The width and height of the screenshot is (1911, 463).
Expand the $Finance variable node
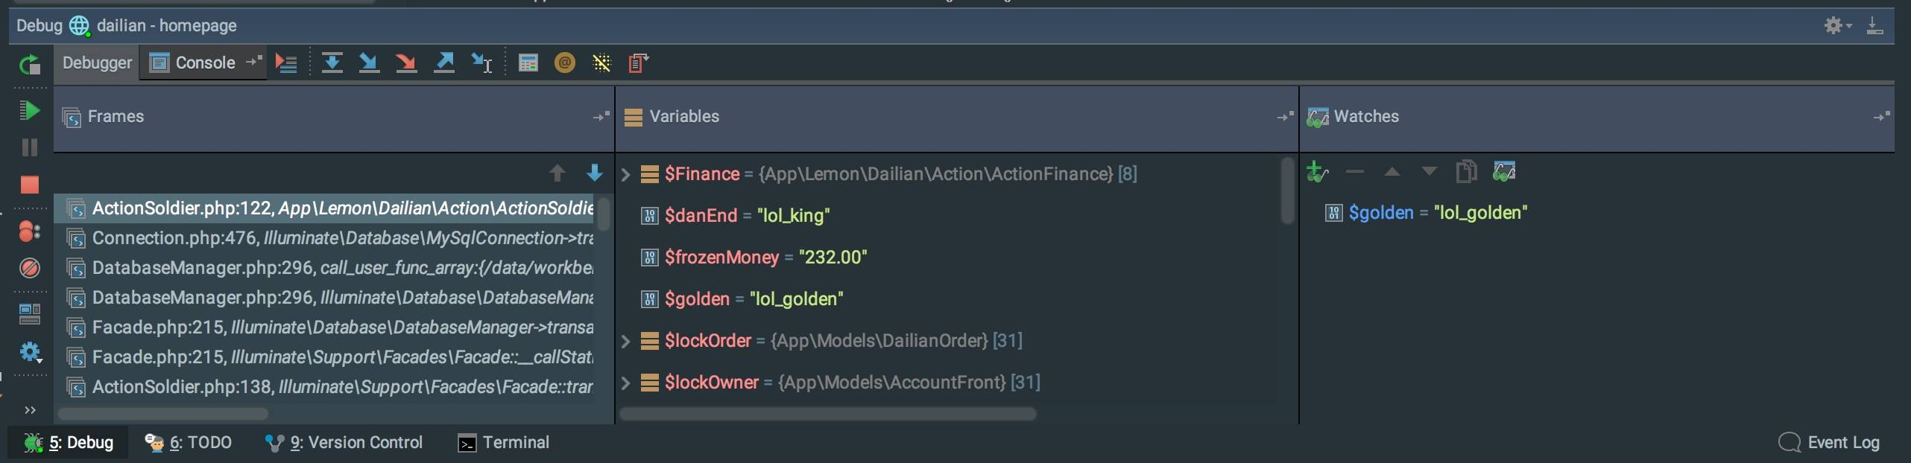point(626,175)
